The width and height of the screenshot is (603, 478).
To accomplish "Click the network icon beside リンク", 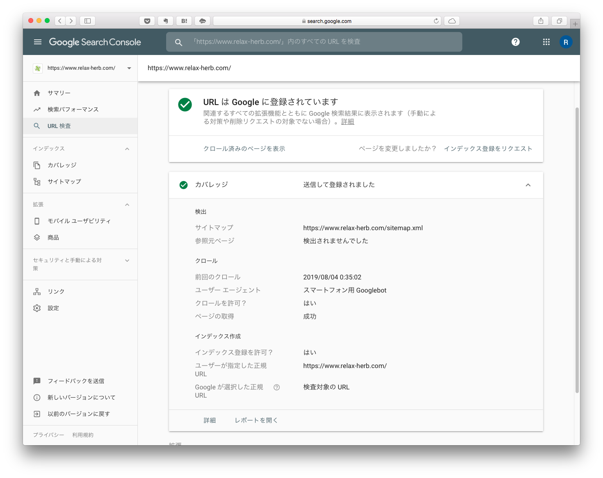I will point(37,291).
